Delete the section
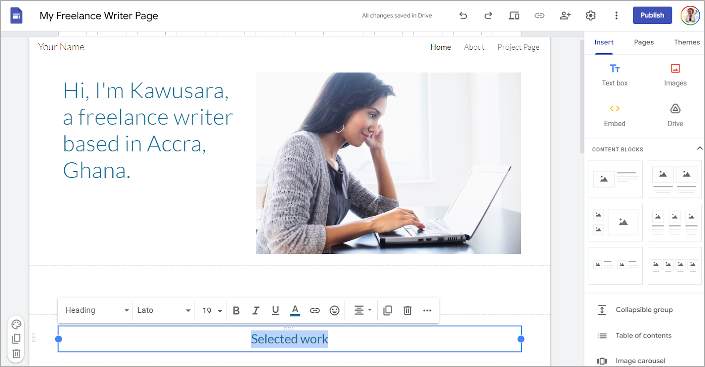705x367 pixels. click(16, 353)
